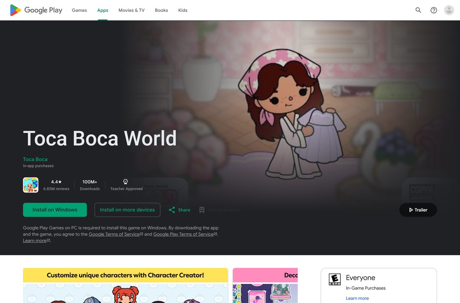The width and height of the screenshot is (460, 303).
Task: Open the account avatar icon
Action: coord(449,10)
